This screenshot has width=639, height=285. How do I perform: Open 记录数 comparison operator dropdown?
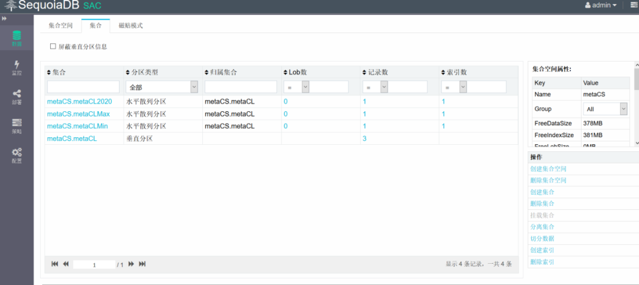pyautogui.click(x=376, y=87)
